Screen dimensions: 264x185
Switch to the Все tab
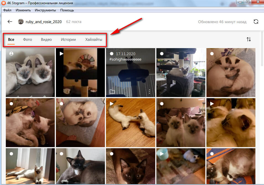11,40
